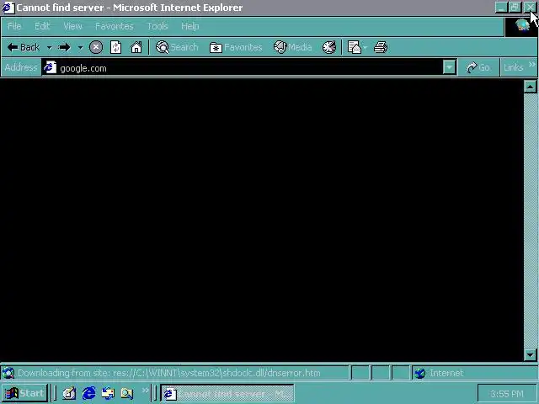Close the Internet Explorer window

pyautogui.click(x=530, y=8)
